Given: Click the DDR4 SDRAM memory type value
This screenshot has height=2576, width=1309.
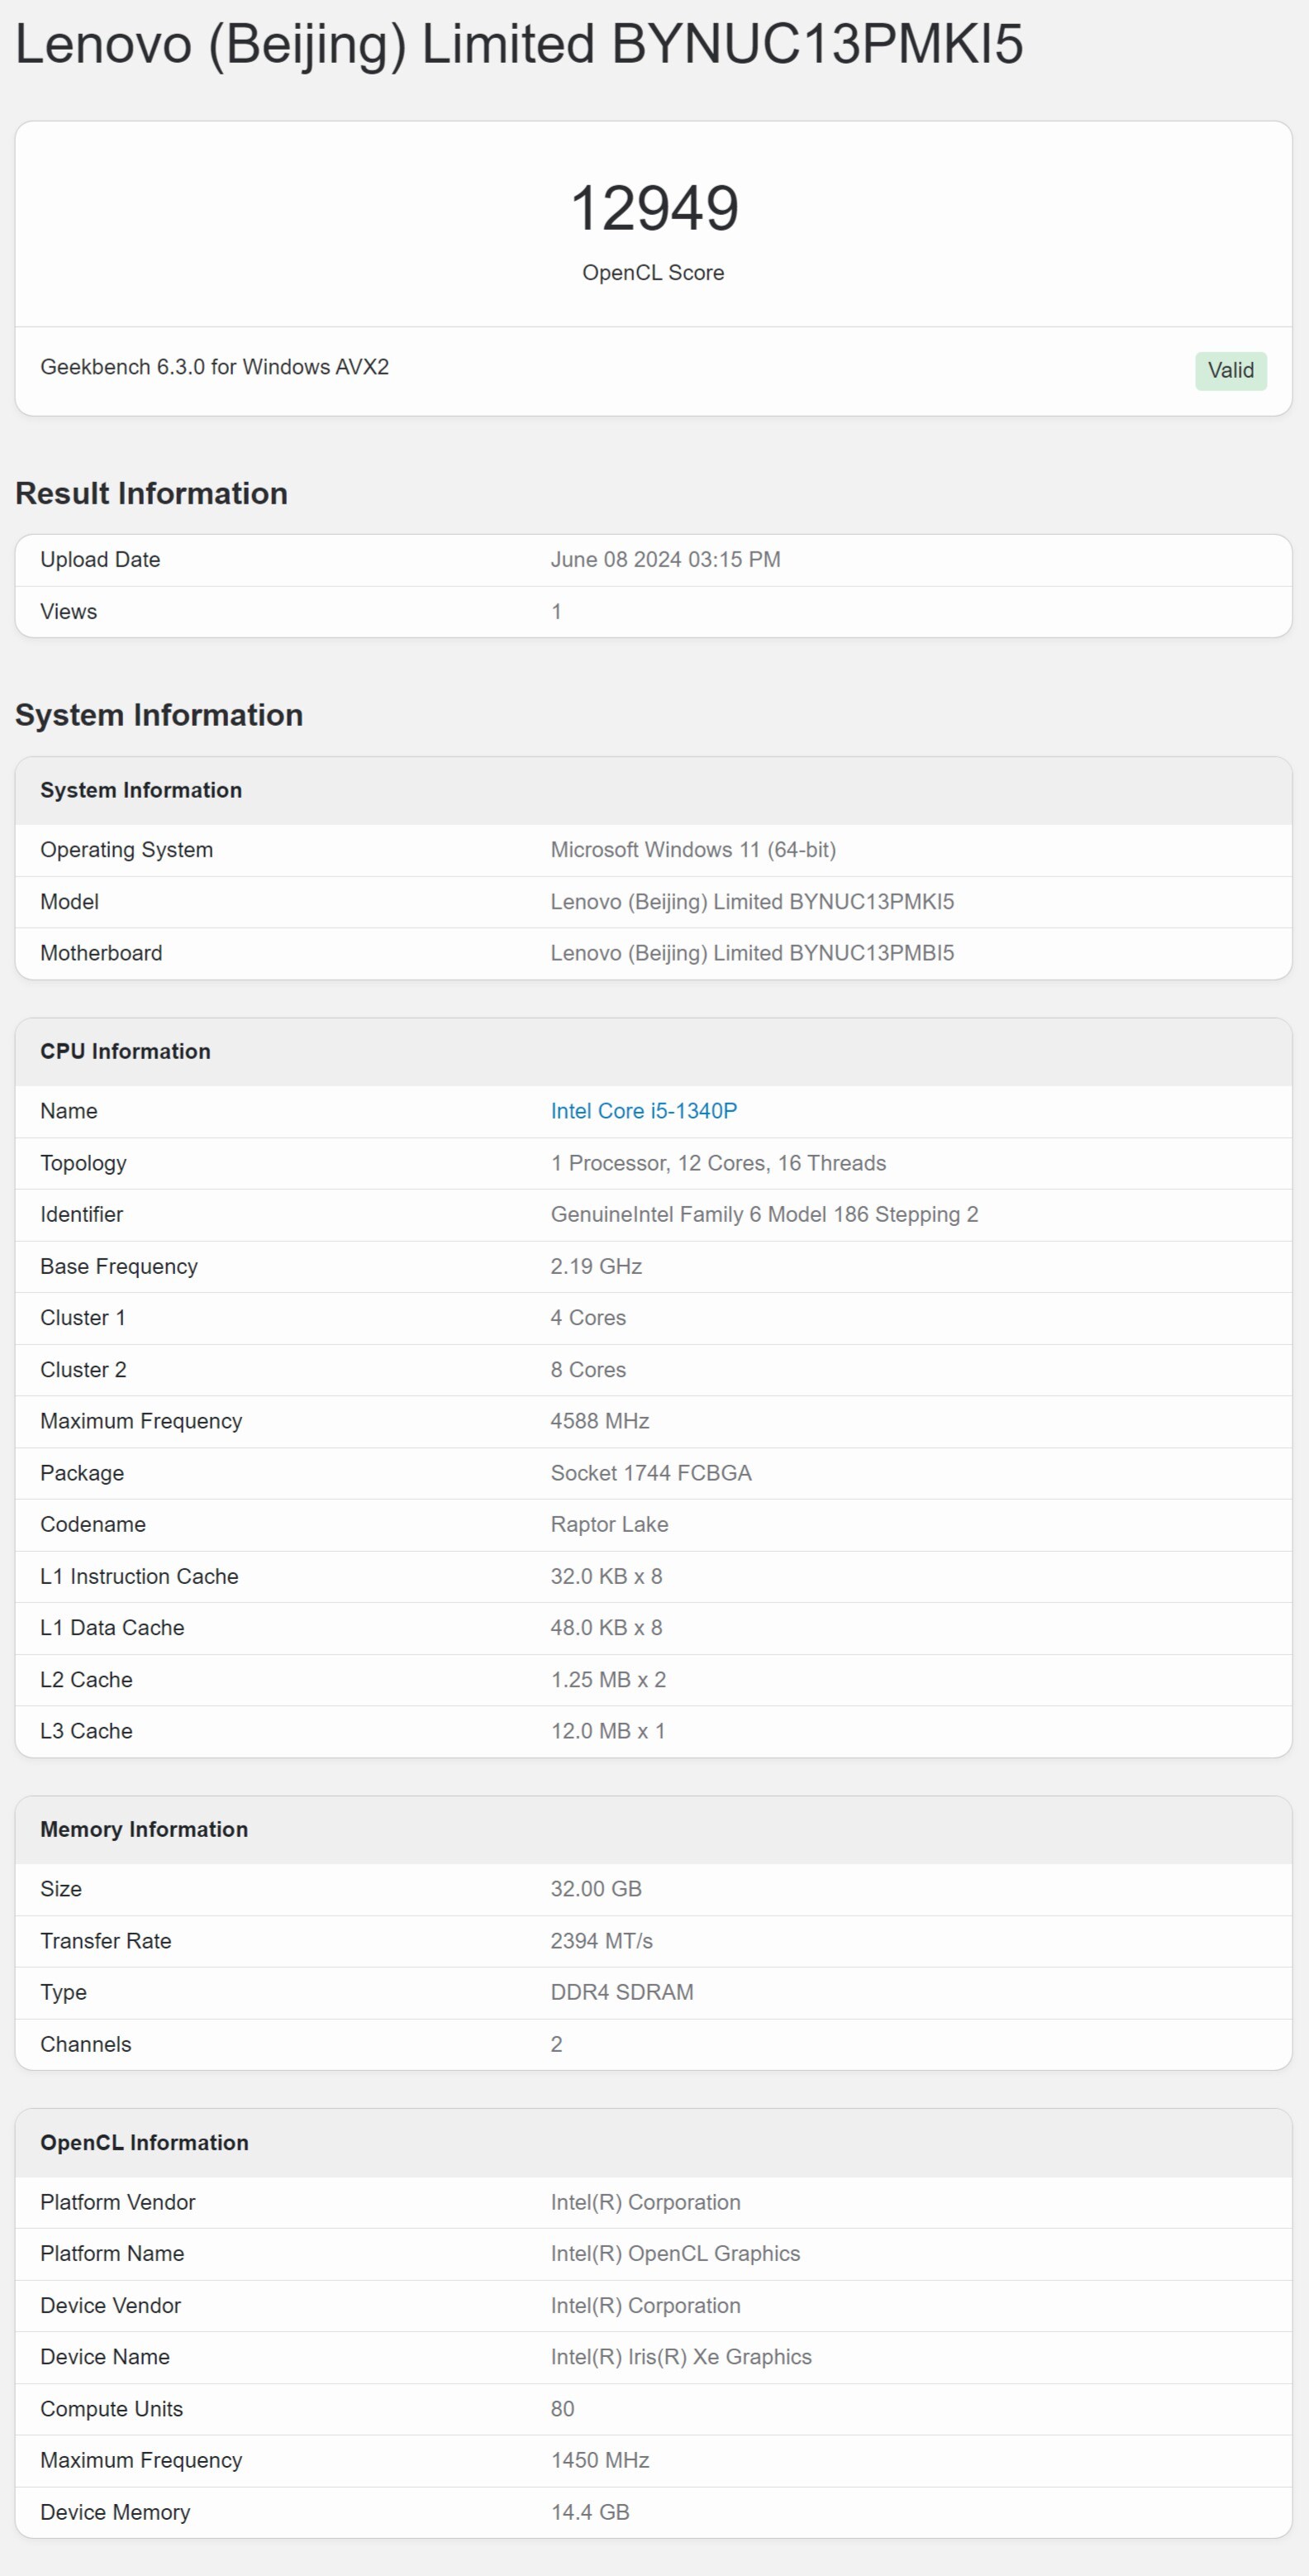Looking at the screenshot, I should pyautogui.click(x=621, y=1992).
